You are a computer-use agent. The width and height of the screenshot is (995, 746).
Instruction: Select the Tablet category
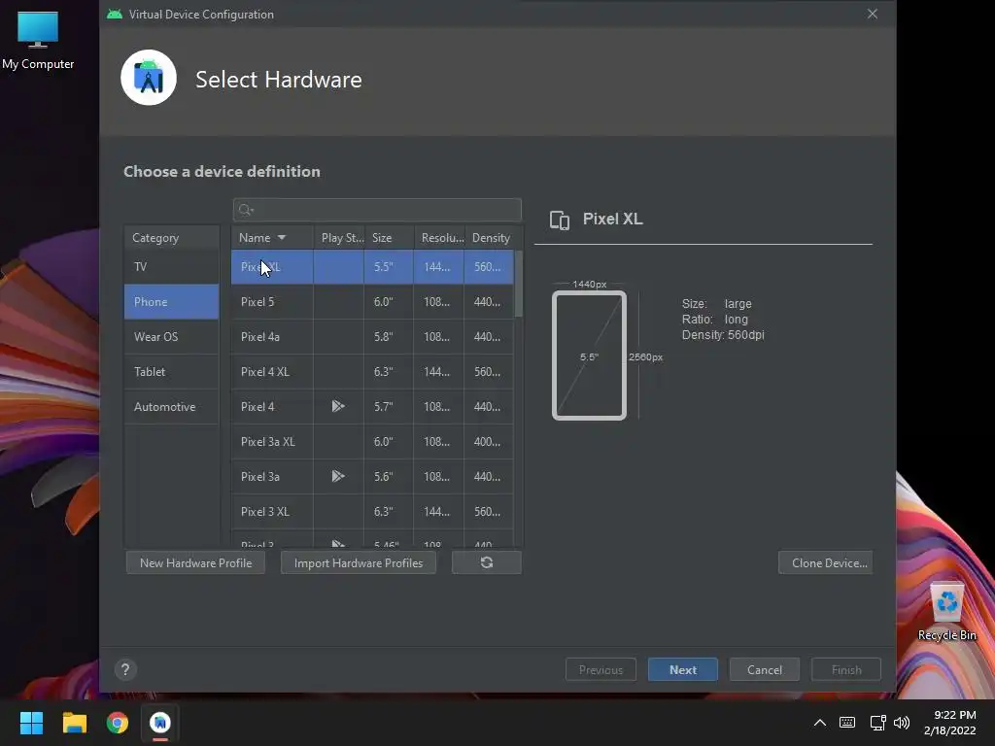tap(171, 372)
